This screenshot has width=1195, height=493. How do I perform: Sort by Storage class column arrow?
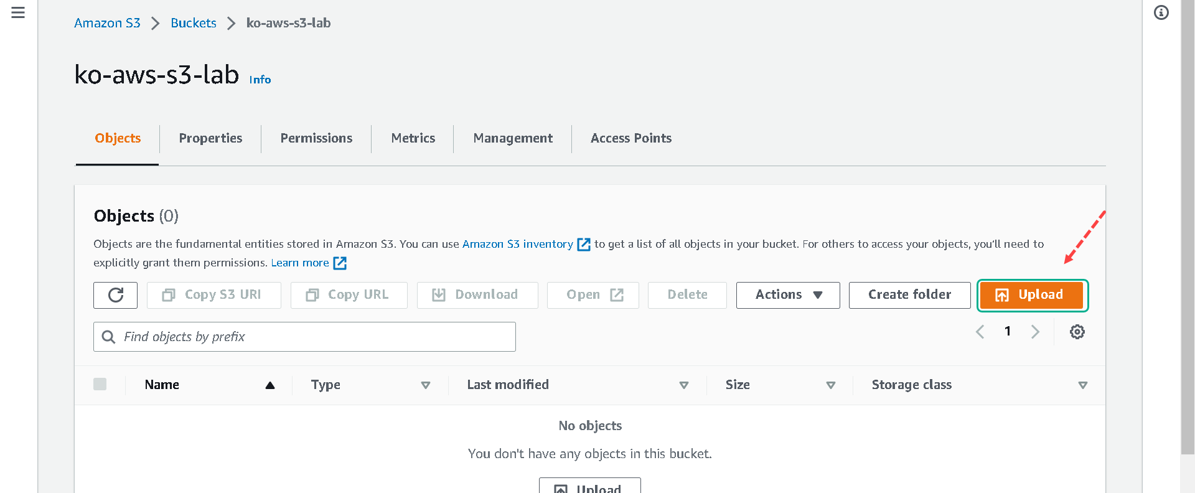1083,385
